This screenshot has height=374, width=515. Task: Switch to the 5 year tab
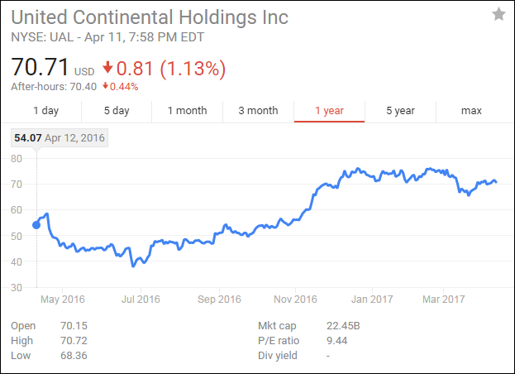(400, 111)
